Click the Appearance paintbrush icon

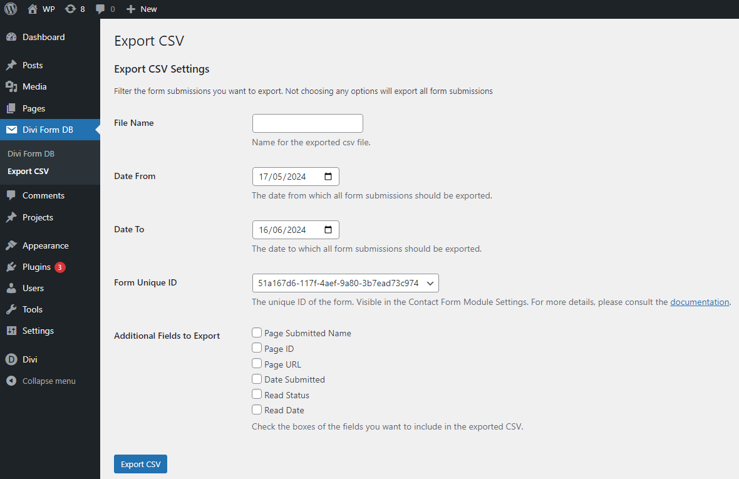tap(11, 245)
